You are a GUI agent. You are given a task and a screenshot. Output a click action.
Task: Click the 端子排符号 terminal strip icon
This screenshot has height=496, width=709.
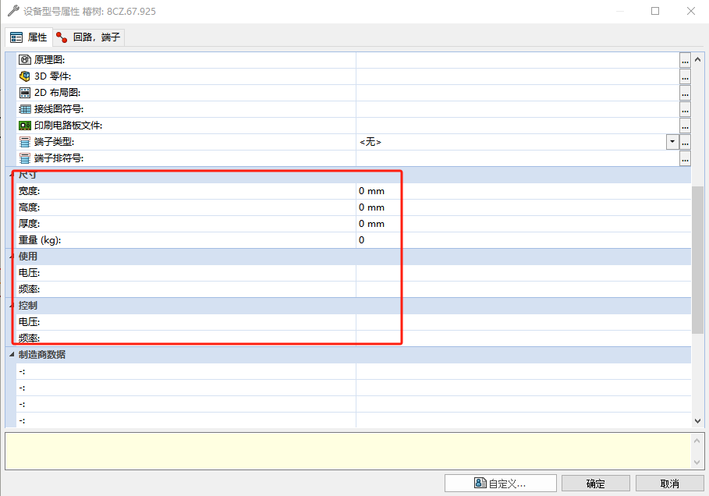coord(24,158)
